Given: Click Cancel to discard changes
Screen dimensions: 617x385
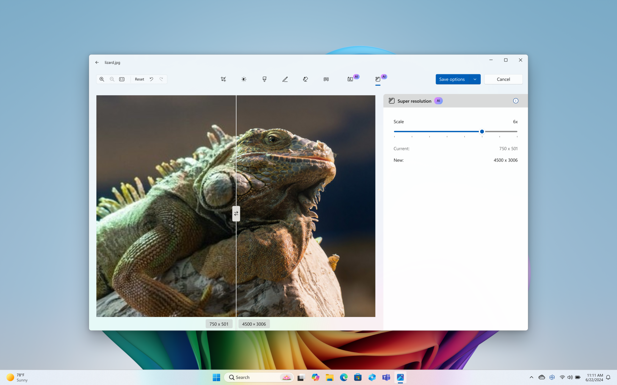Looking at the screenshot, I should [x=503, y=79].
